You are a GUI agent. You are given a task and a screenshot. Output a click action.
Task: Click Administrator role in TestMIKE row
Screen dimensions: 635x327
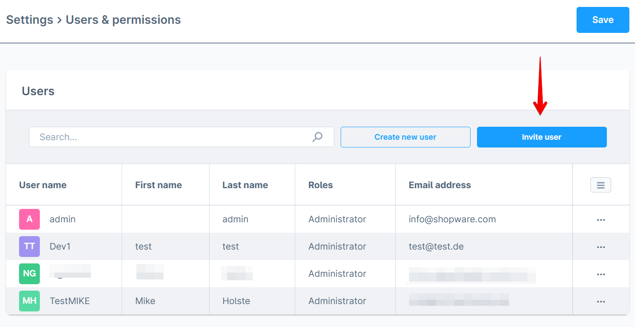point(337,301)
